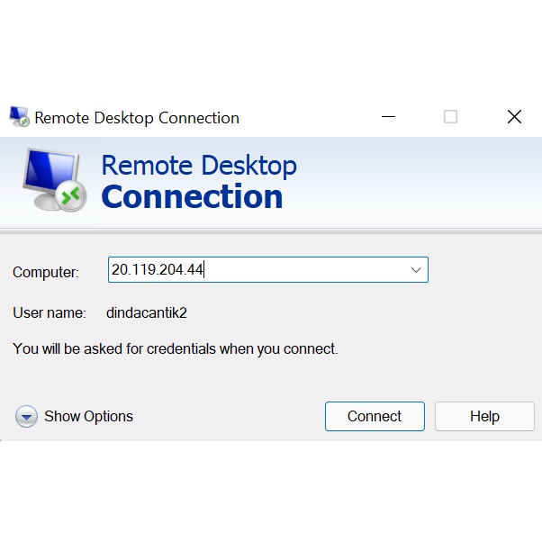Minimize the Remote Desktop Connection window
Screen dimensions: 542x542
click(388, 116)
